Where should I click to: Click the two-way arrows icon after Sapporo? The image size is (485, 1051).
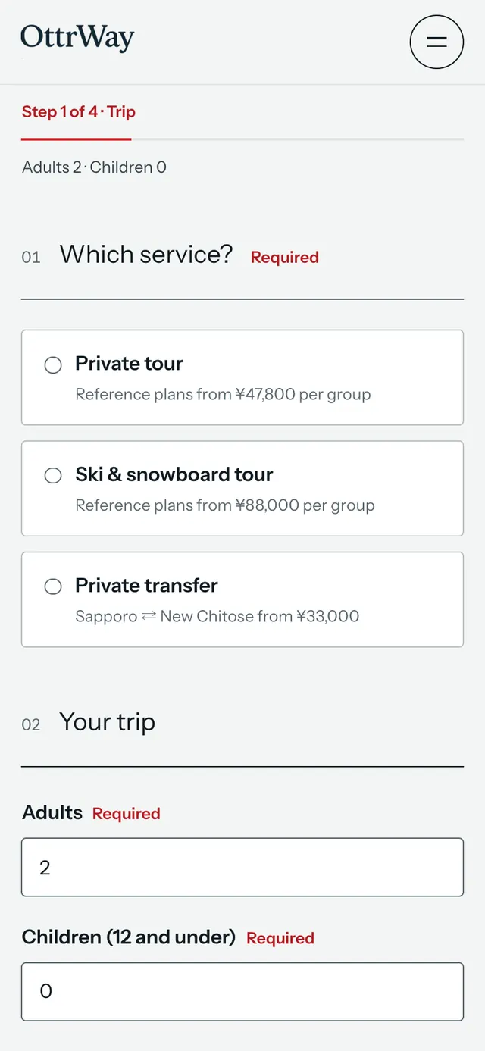pyautogui.click(x=149, y=616)
